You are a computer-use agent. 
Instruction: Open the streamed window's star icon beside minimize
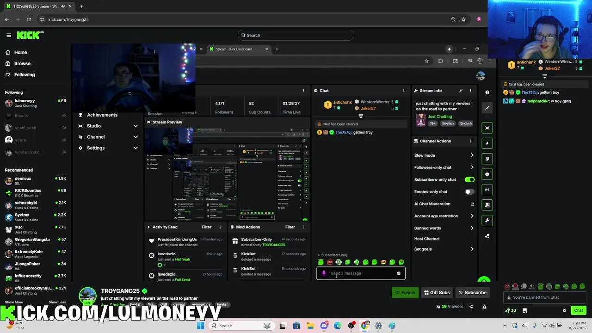click(x=449, y=49)
